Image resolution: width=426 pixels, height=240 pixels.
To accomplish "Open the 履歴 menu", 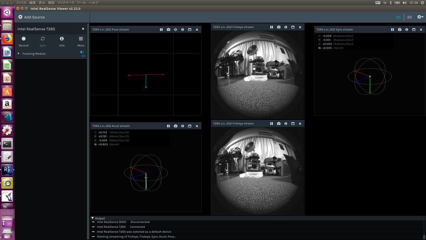I will click(x=51, y=2).
